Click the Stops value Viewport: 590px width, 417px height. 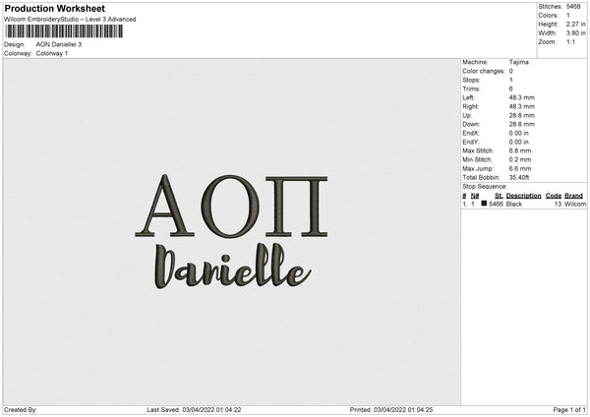coord(511,80)
